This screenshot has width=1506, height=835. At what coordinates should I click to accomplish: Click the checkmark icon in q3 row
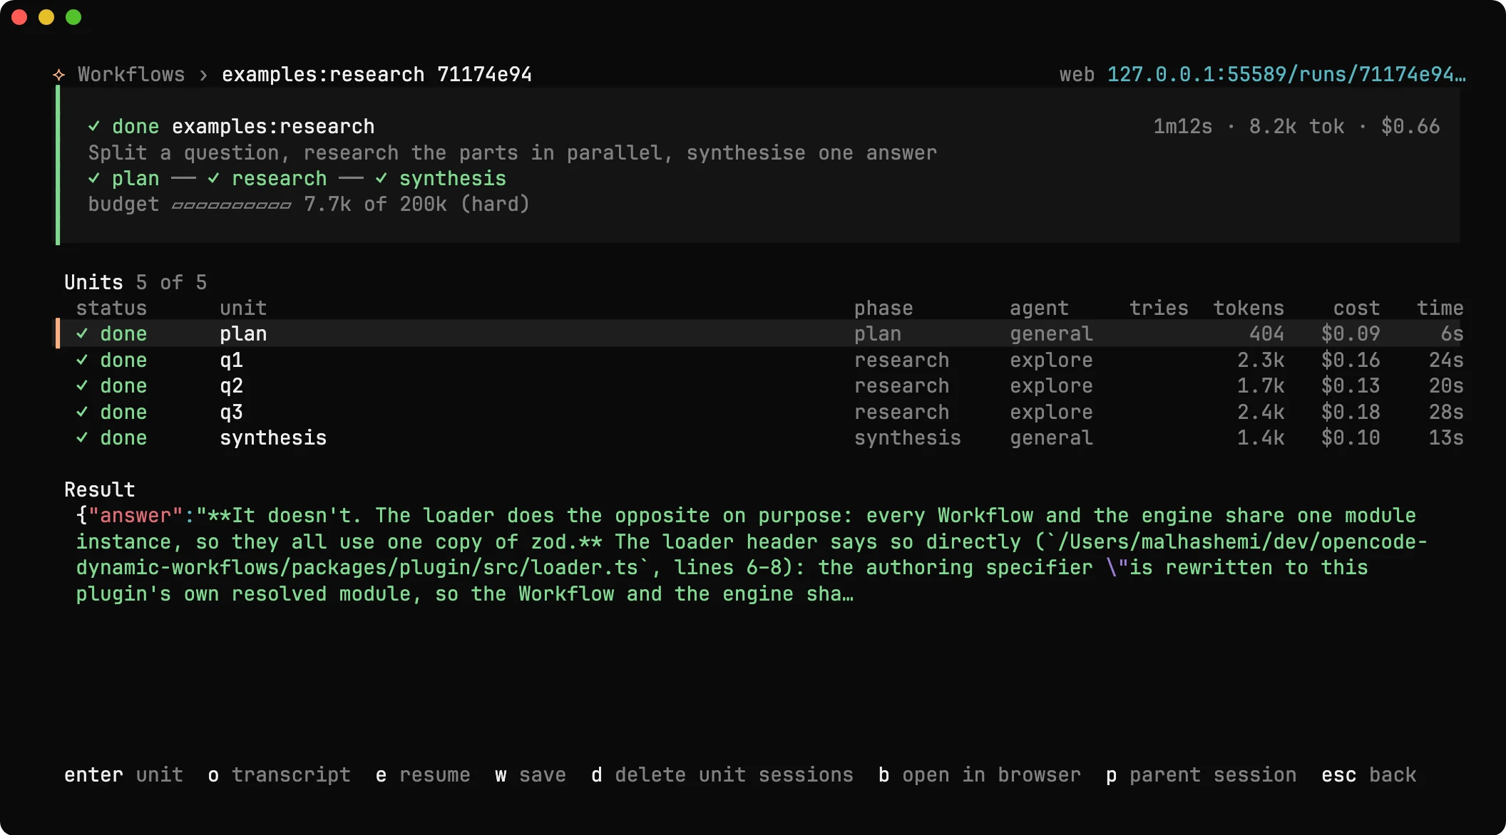(x=82, y=412)
